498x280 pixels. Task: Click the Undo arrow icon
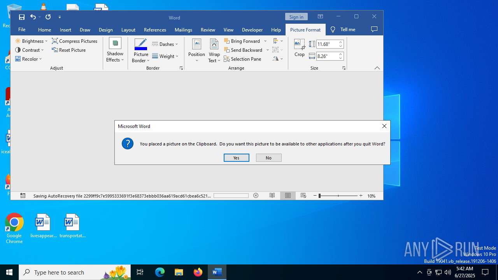pos(33,17)
